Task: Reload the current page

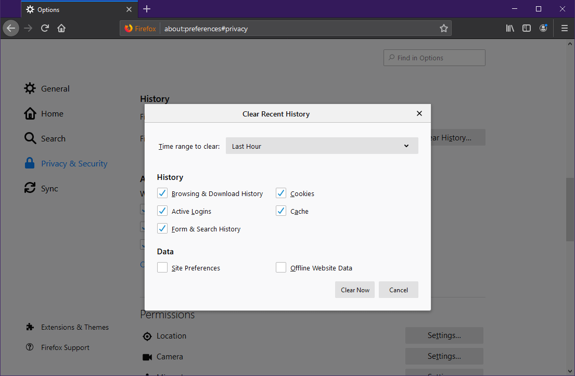Action: [x=45, y=28]
